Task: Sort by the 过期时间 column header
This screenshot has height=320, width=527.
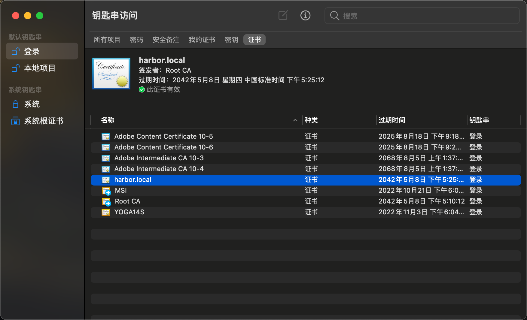Action: (392, 120)
